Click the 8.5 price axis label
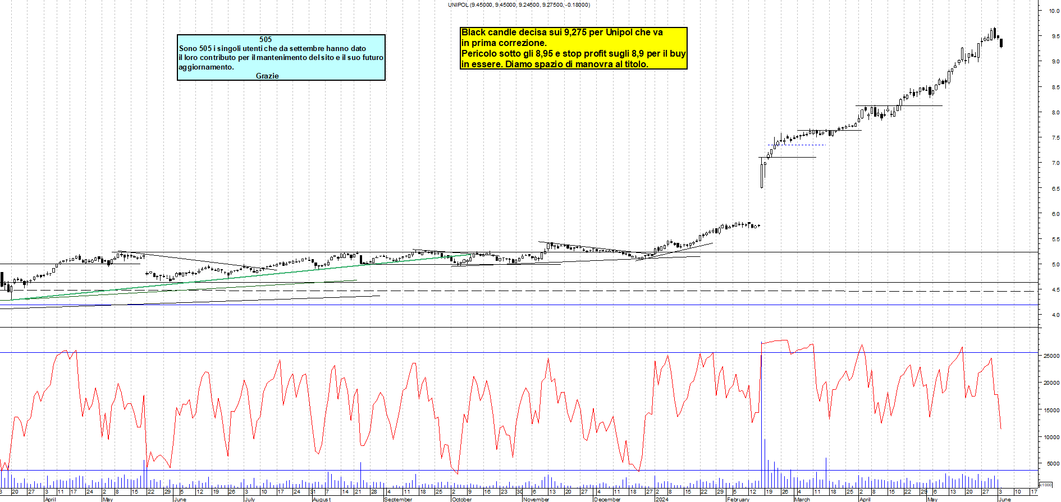Screen dimensions: 1061x502 point(1055,87)
